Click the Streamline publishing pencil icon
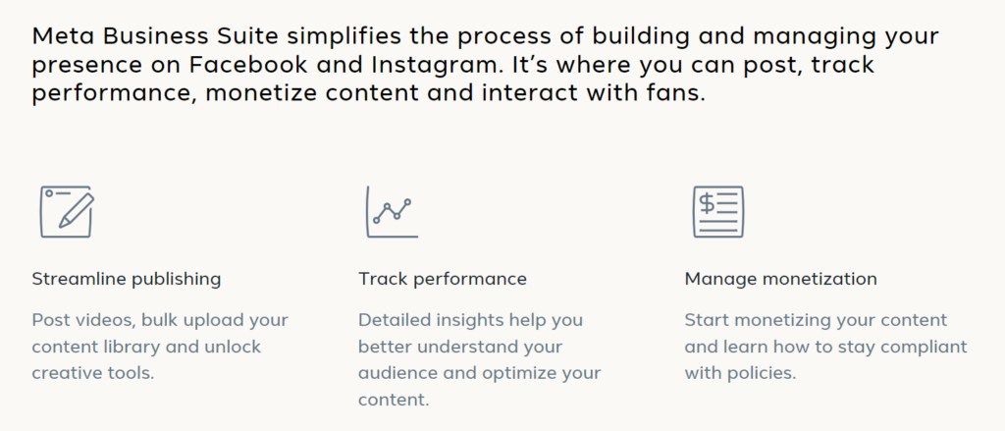Viewport: 1005px width, 431px height. 66,211
